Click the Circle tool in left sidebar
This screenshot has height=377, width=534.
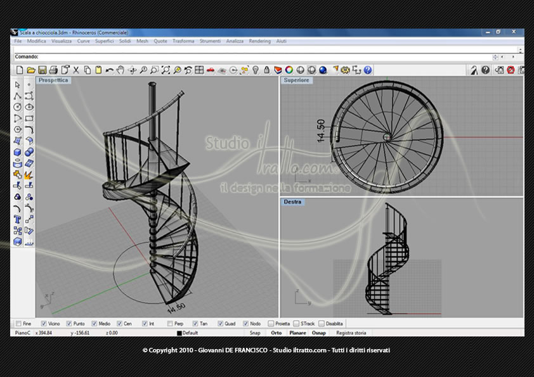pyautogui.click(x=17, y=107)
